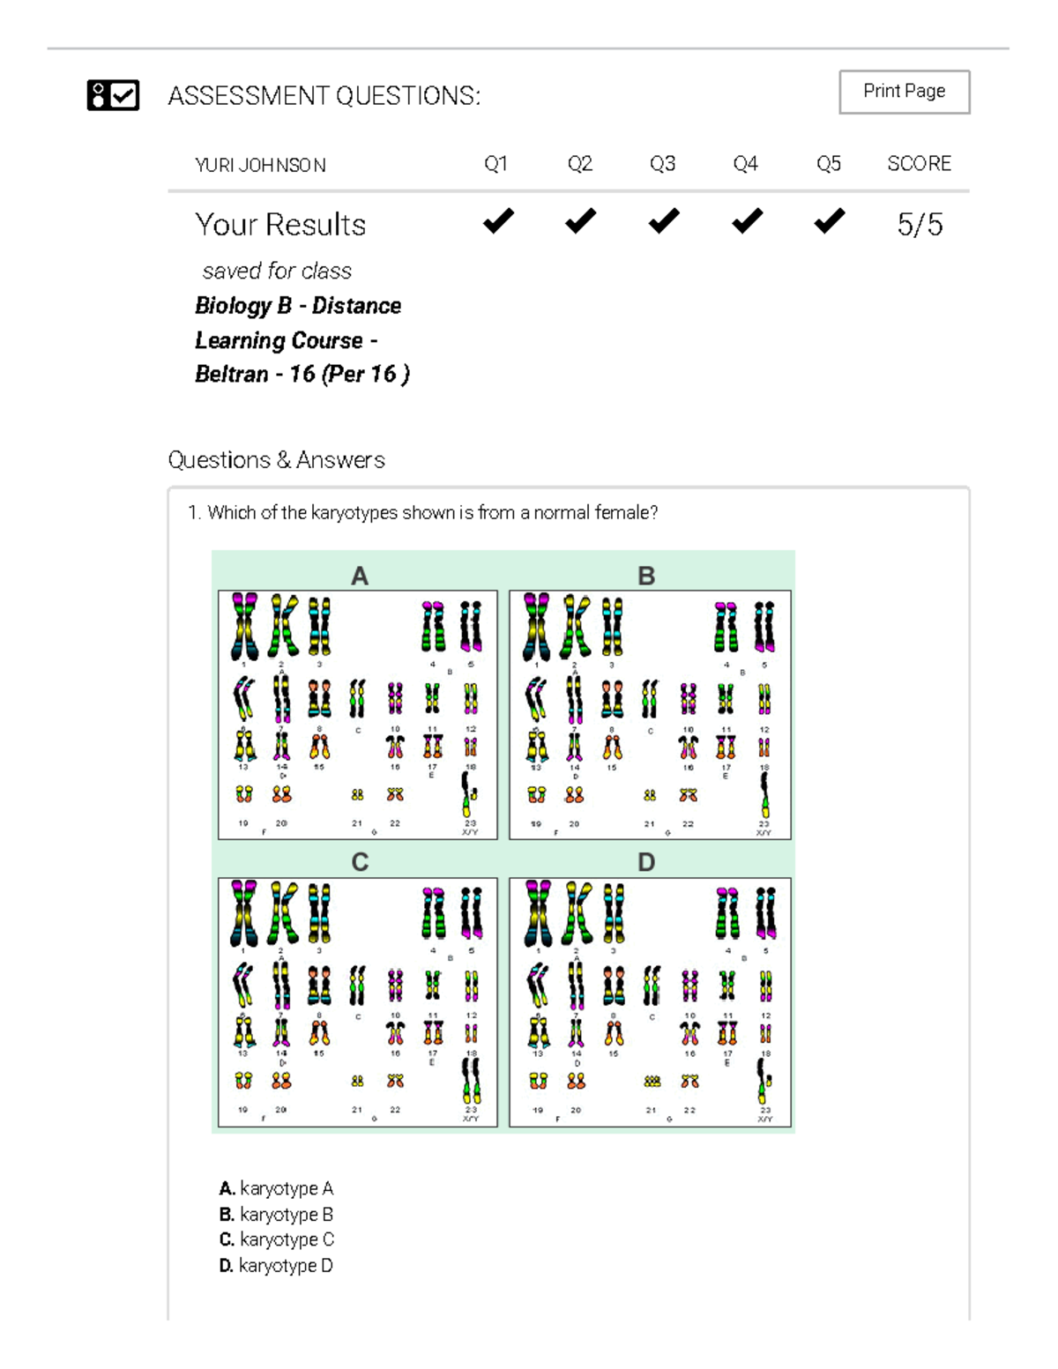
Task: Click the assessment checklist icon beside ASSESSMENT QUESTIONS
Action: click(112, 95)
